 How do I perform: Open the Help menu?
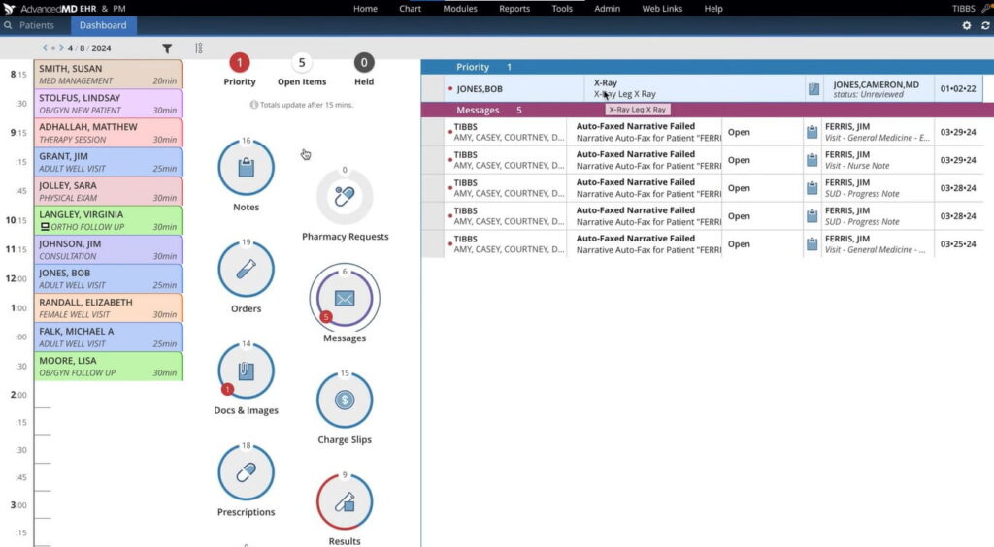click(x=713, y=8)
